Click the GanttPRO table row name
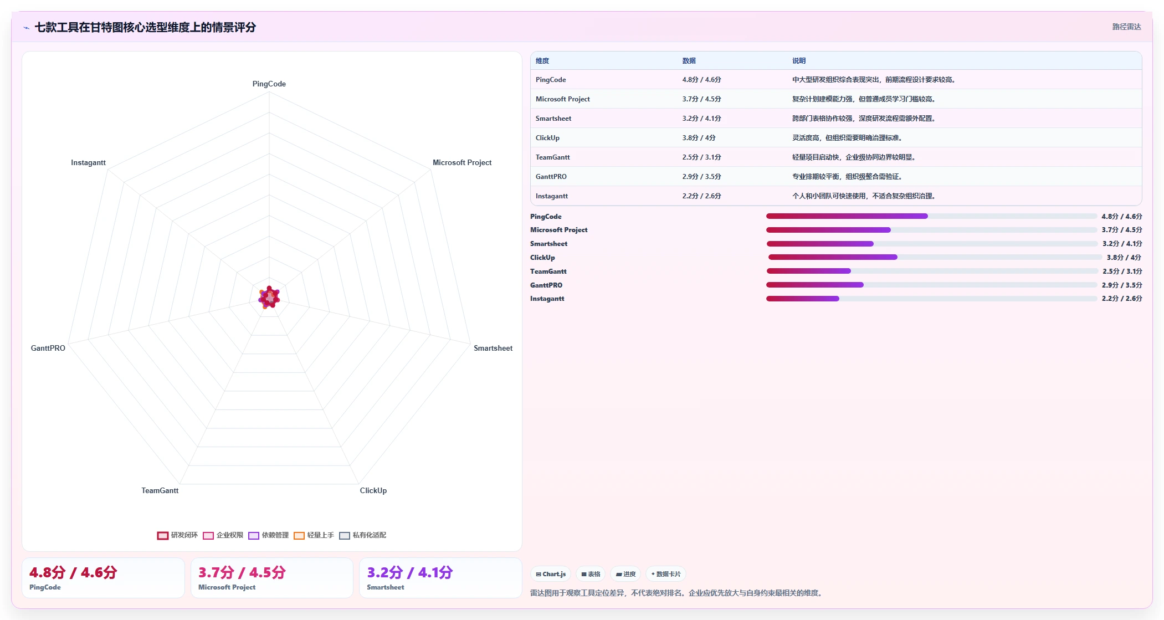 (x=551, y=177)
